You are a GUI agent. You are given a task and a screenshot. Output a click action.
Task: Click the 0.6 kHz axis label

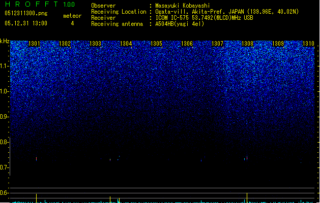tap(4, 193)
